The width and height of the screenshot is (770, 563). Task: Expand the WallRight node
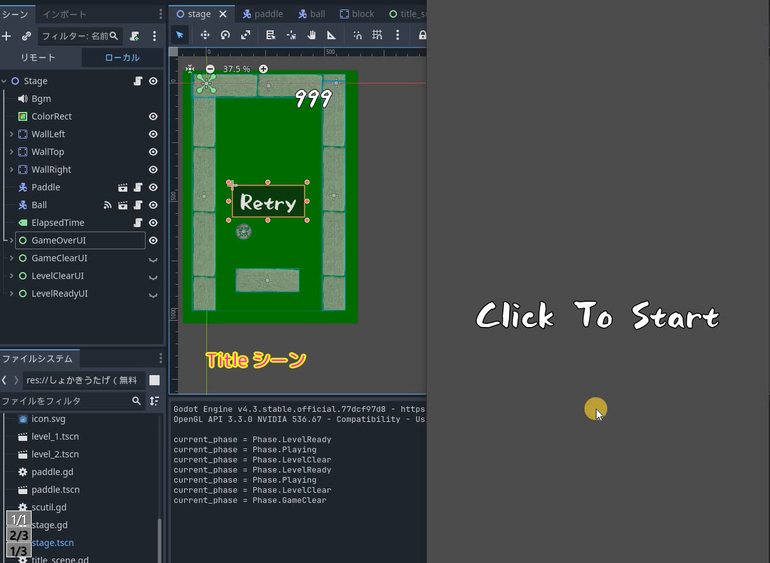tap(11, 170)
